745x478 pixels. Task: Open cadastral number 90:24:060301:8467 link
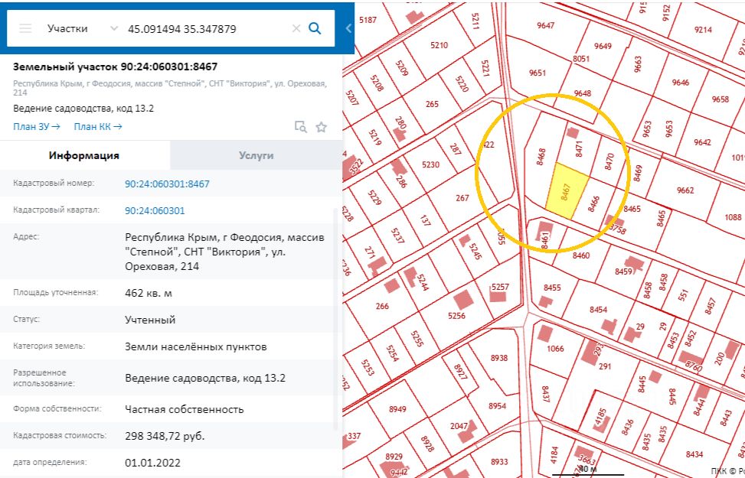[167, 184]
